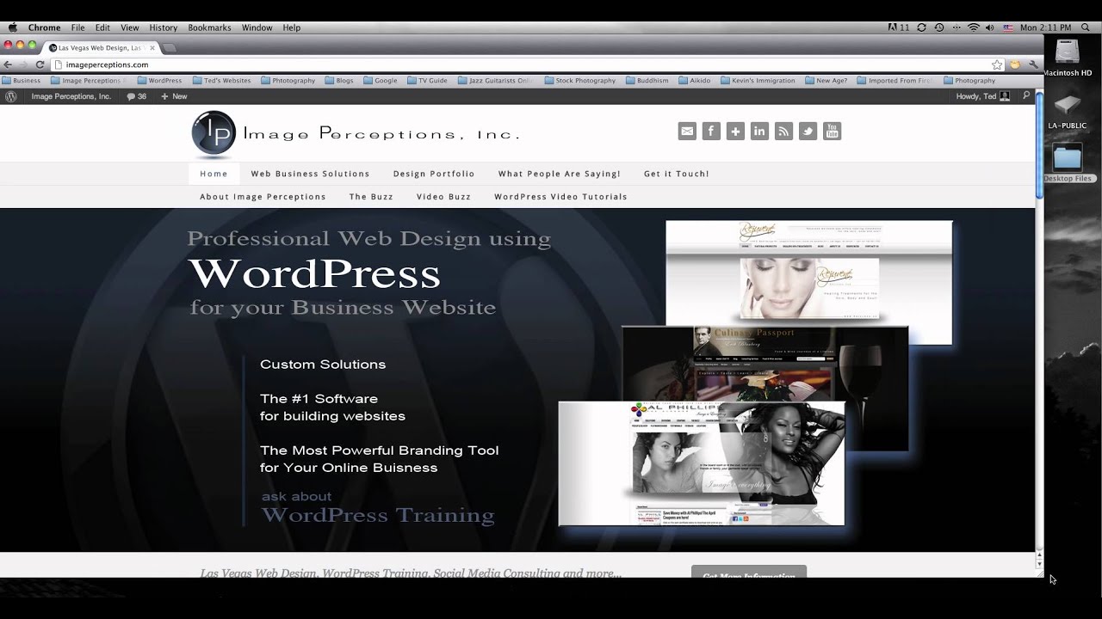Open About Image Perceptions page
Screen dimensions: 1102x619
(263, 197)
